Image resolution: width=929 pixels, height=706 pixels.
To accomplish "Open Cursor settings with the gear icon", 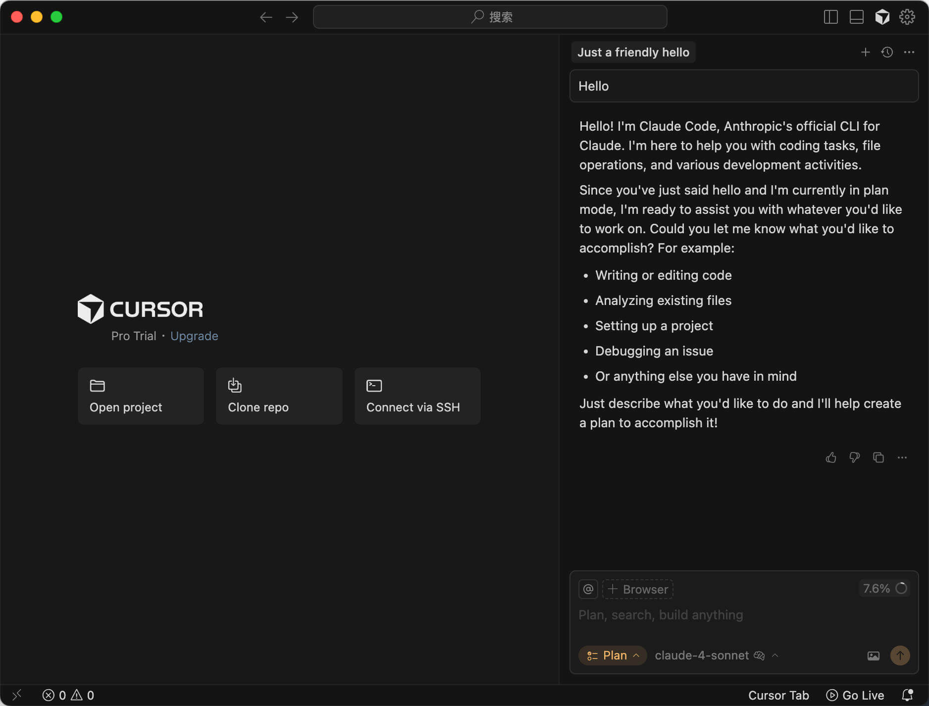I will click(x=908, y=16).
